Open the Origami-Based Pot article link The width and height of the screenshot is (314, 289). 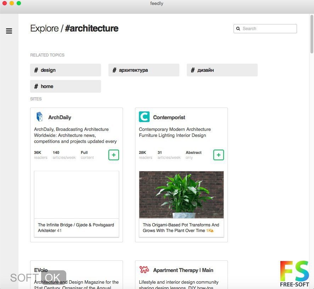tap(181, 228)
